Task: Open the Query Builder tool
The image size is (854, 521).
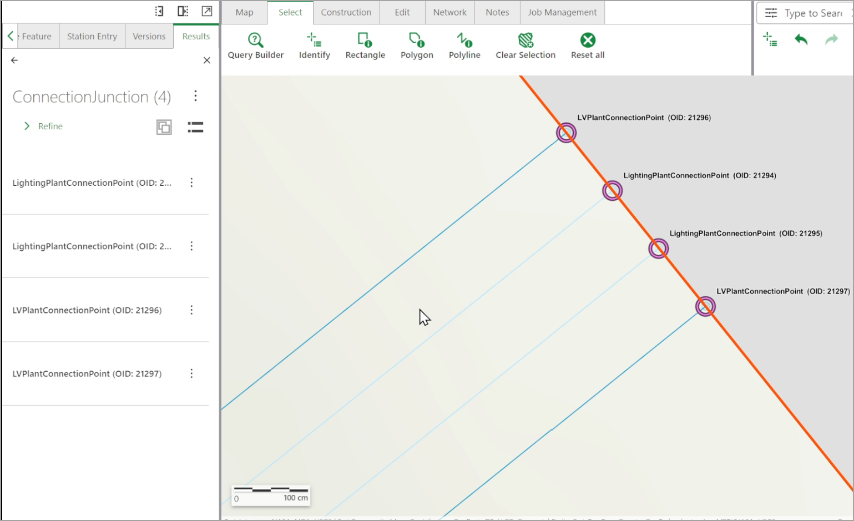Action: [x=255, y=46]
